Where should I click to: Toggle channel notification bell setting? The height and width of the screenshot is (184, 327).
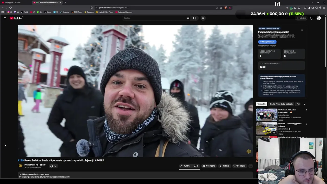51,166
